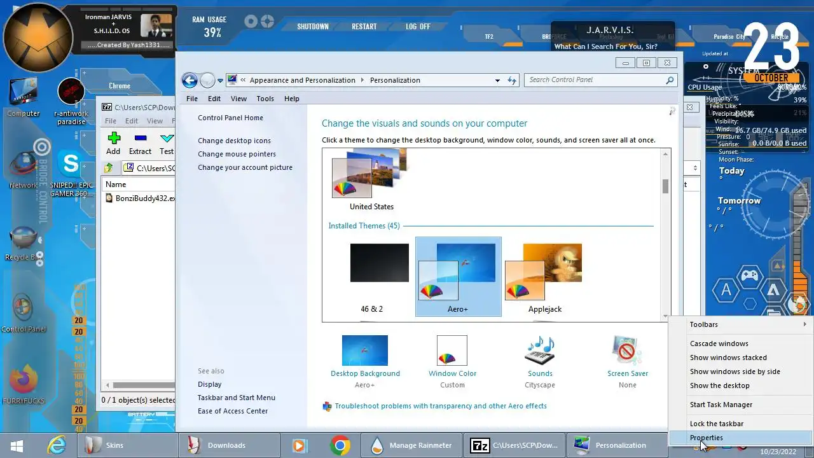Viewport: 814px width, 458px height.
Task: Open the Tools menu in Personalization
Action: [265, 99]
